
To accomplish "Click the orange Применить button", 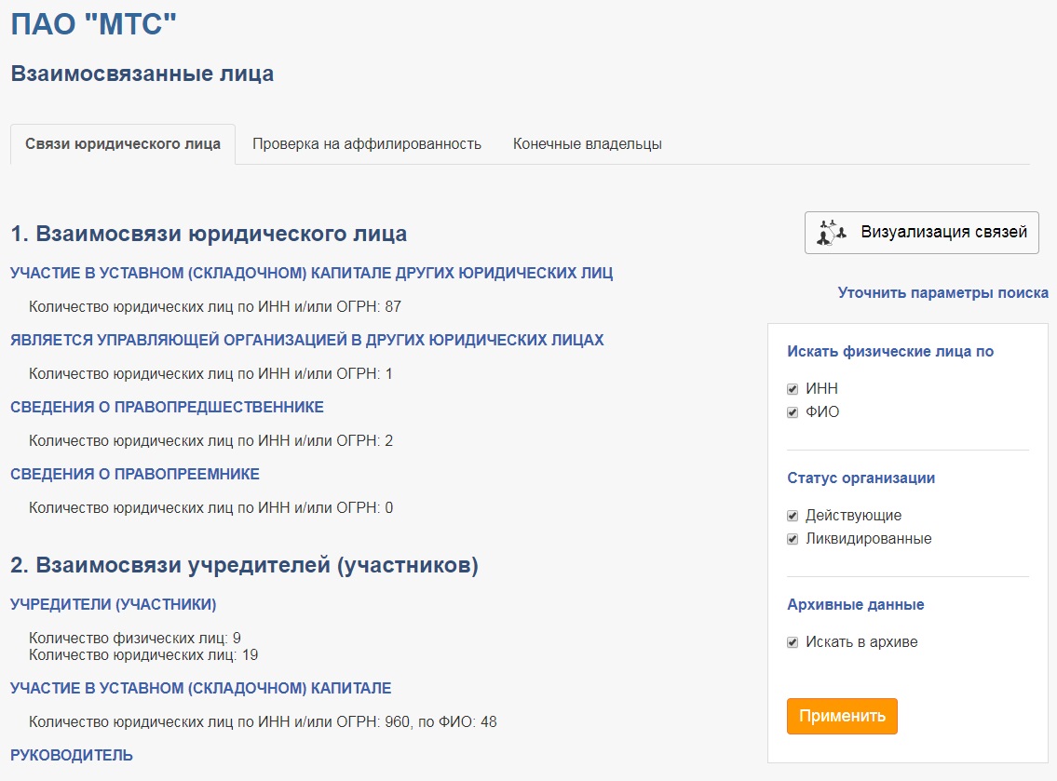I will point(842,716).
